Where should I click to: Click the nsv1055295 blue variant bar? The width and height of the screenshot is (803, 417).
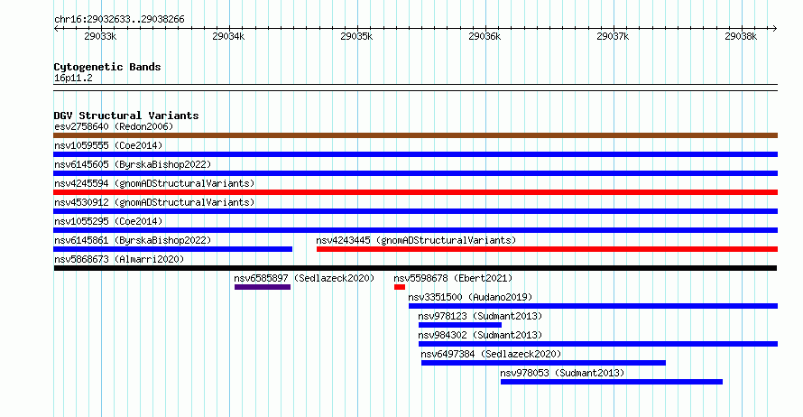[415, 230]
